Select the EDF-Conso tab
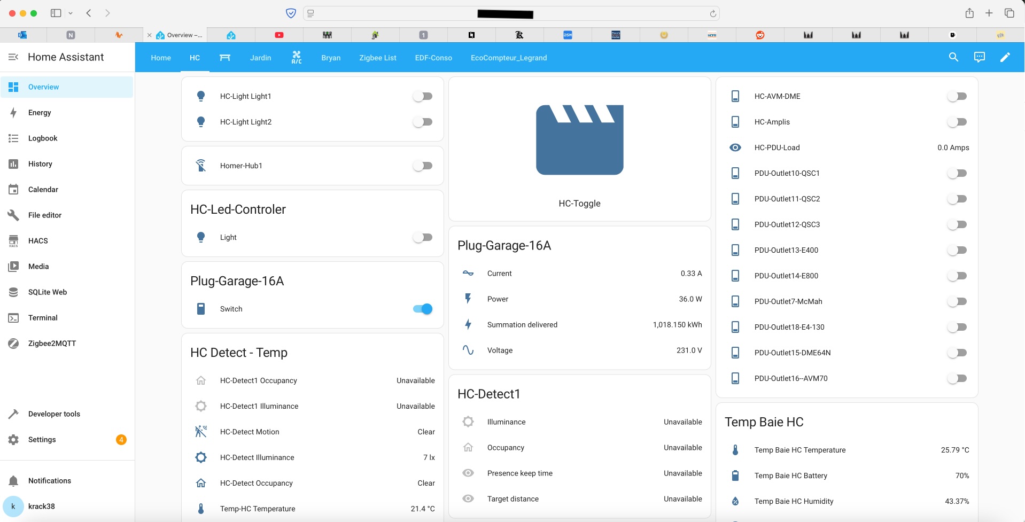 [x=433, y=58]
